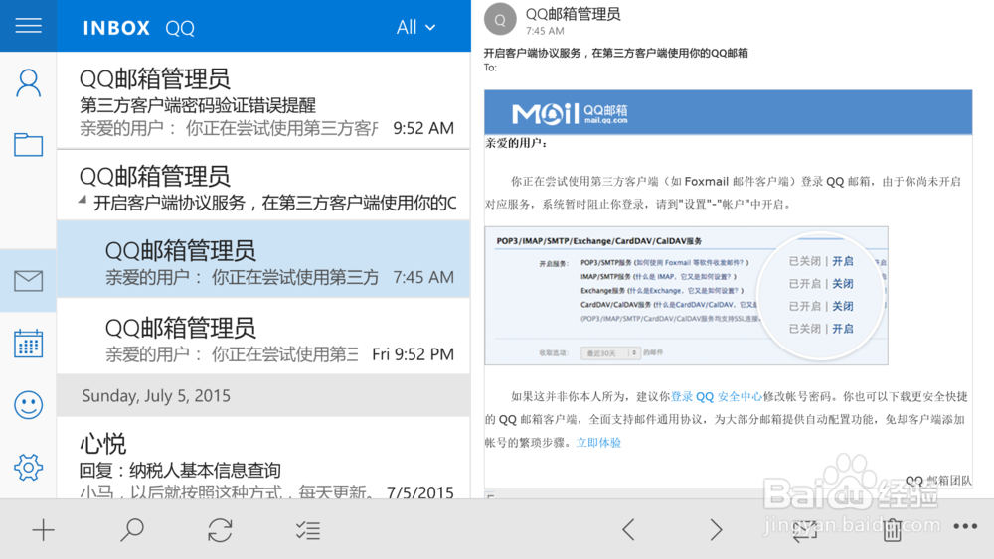Collapse conversation thread triangle

pyautogui.click(x=83, y=200)
